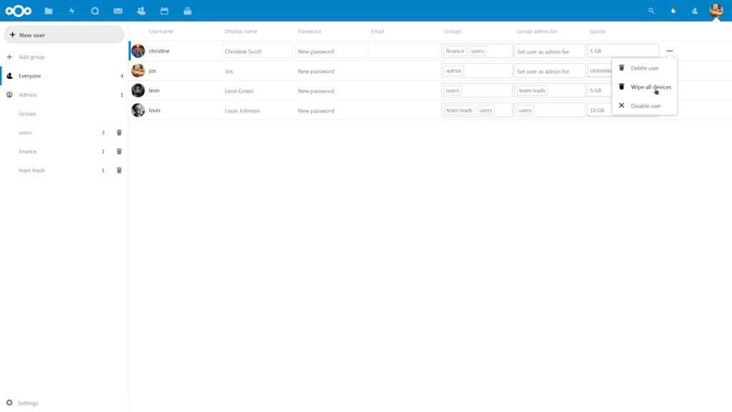
Task: Choose Disable user from the context menu
Action: click(x=646, y=105)
